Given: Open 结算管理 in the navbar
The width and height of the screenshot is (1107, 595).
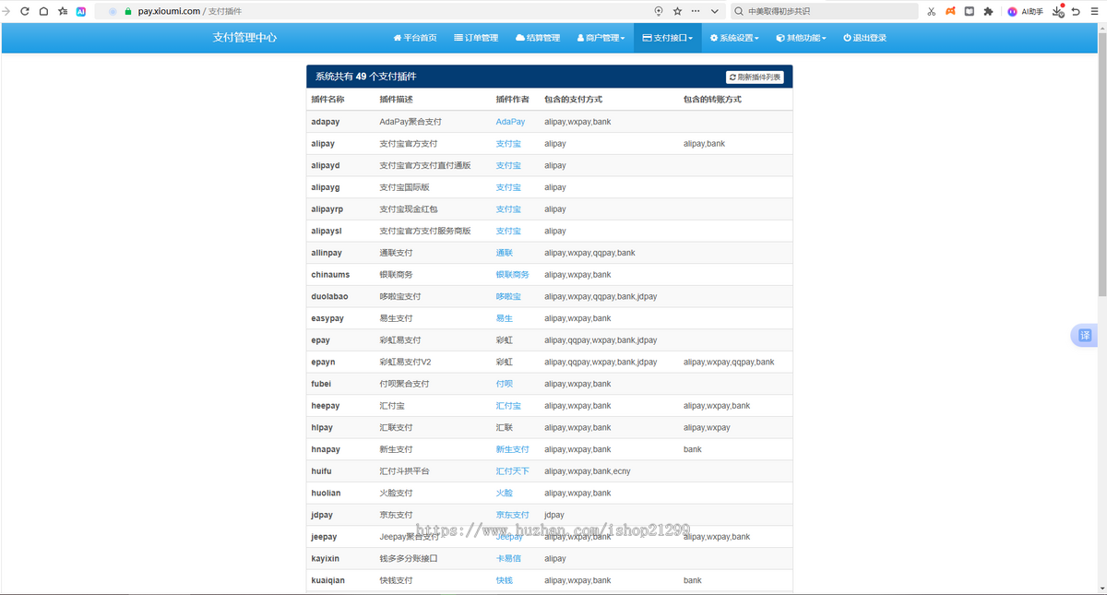Looking at the screenshot, I should (538, 38).
